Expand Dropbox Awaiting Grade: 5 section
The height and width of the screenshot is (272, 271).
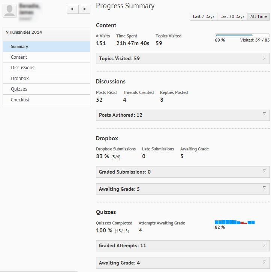tap(183, 189)
